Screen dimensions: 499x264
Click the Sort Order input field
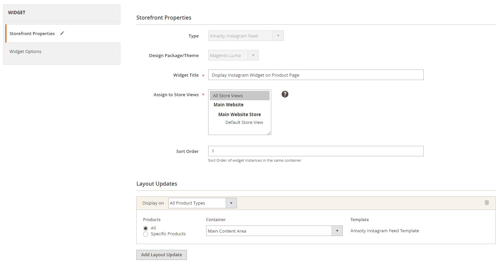coord(316,151)
